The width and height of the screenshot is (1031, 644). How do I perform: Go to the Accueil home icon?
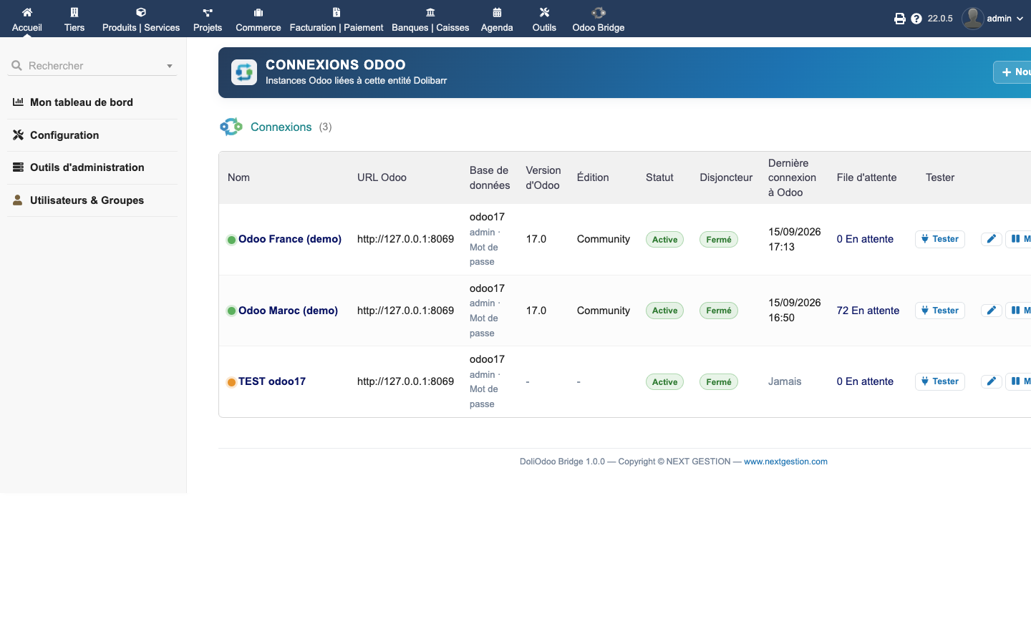click(27, 12)
